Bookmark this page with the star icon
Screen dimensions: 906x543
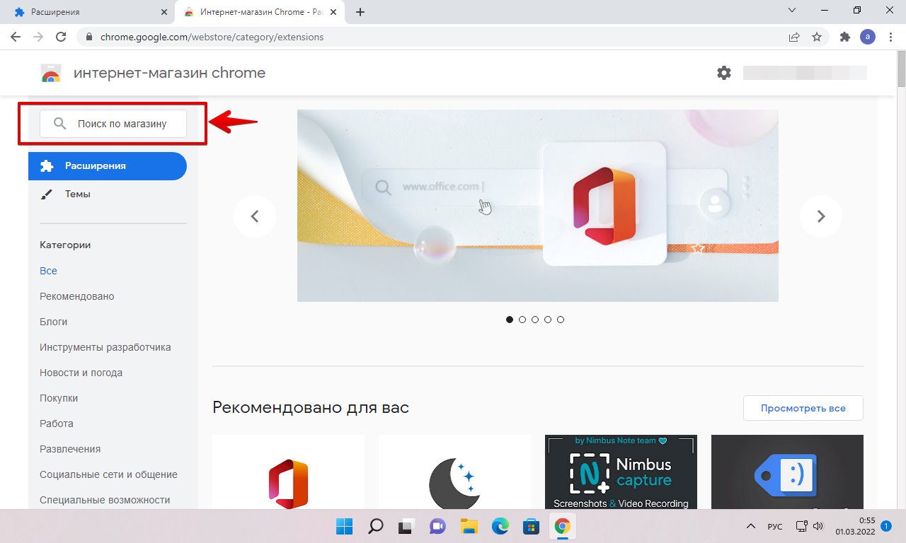817,37
